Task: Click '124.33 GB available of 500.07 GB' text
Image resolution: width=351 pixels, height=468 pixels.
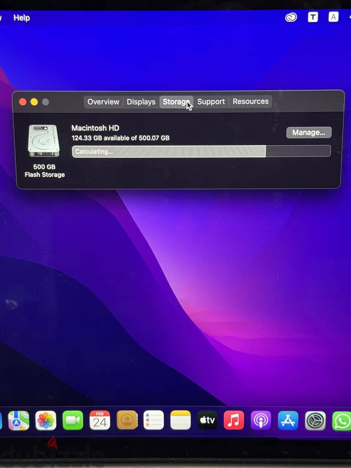Action: pyautogui.click(x=121, y=138)
